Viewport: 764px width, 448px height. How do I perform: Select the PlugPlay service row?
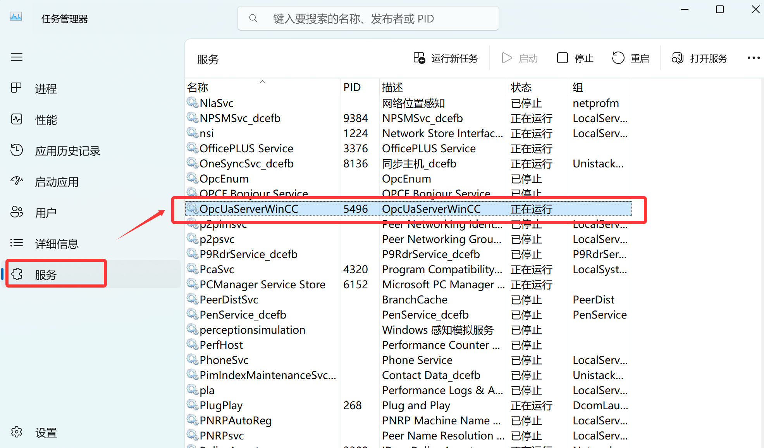[221, 405]
